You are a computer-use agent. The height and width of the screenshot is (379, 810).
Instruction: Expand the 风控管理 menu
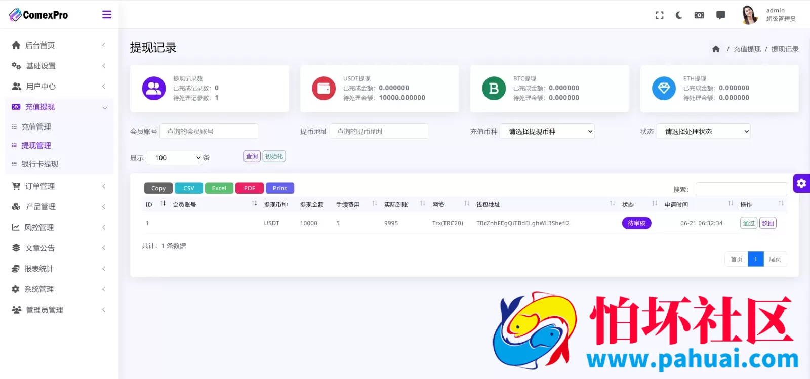pos(59,227)
